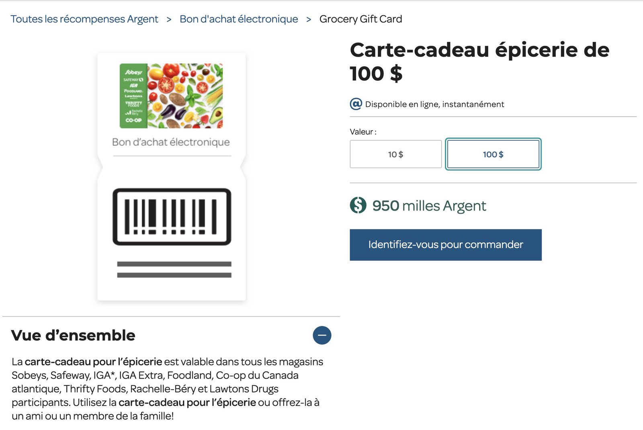Open "Toutes les récompenses Argent" link
Viewport: 643px width, 430px height.
point(84,19)
